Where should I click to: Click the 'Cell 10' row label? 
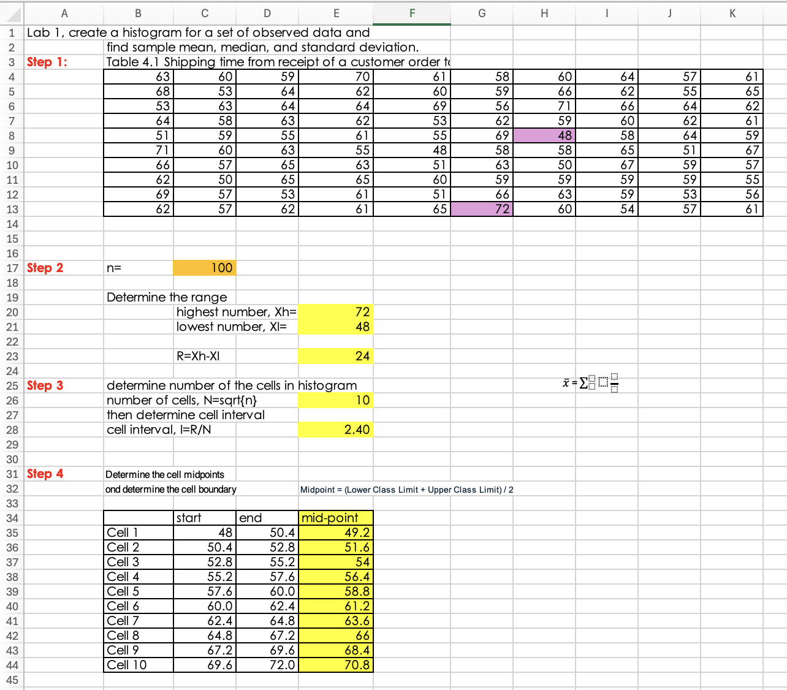[139, 665]
